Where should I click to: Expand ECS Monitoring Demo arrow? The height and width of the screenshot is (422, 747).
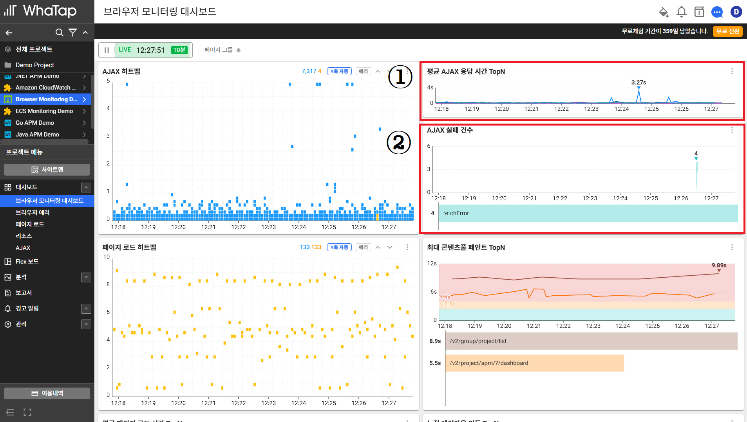click(84, 111)
